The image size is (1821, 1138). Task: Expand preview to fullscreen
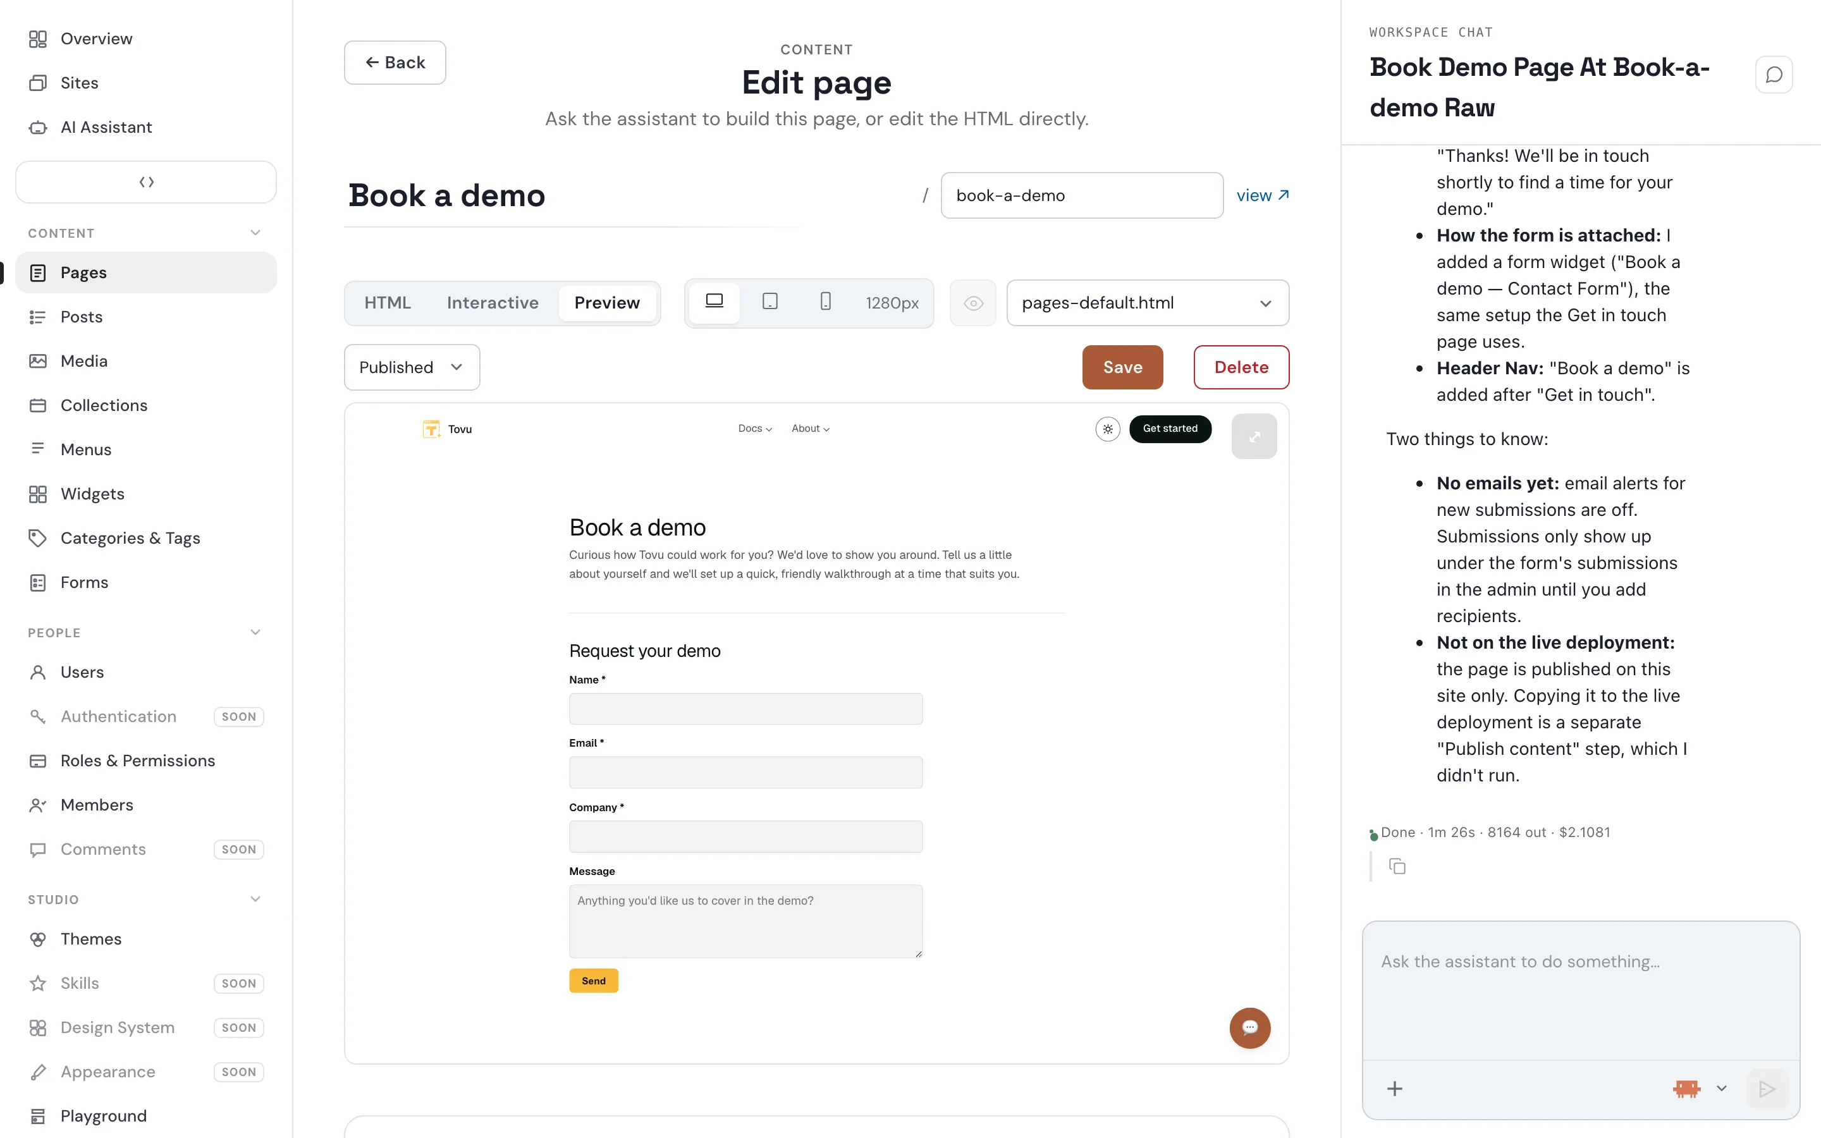pos(1254,436)
